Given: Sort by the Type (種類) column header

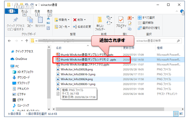Looking at the screenshot, I should (160, 48).
